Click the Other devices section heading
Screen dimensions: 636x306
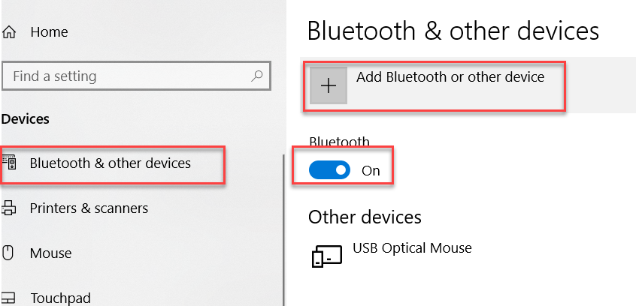pyautogui.click(x=365, y=217)
